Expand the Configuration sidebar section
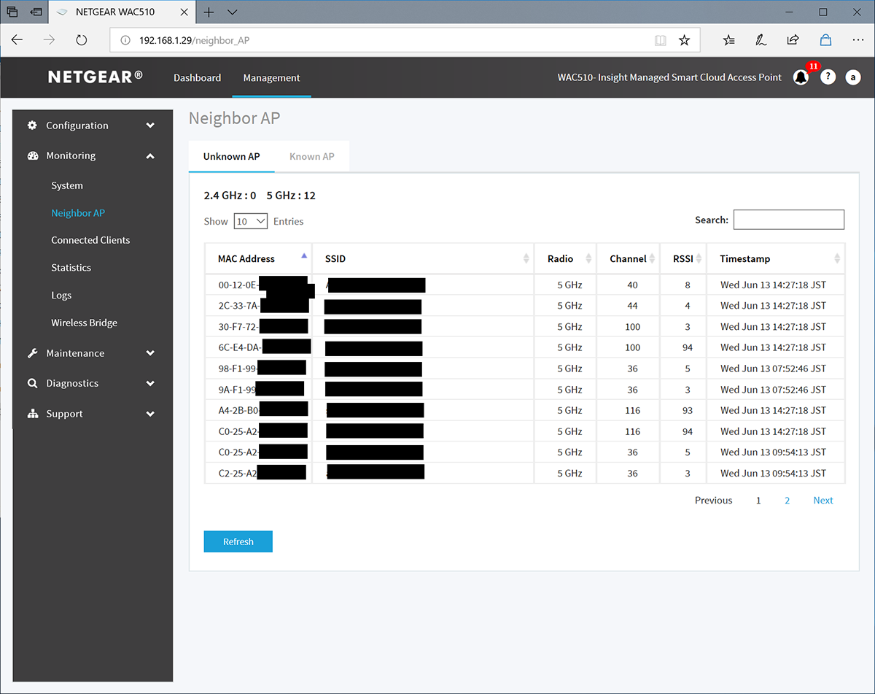The width and height of the screenshot is (875, 694). tap(93, 126)
